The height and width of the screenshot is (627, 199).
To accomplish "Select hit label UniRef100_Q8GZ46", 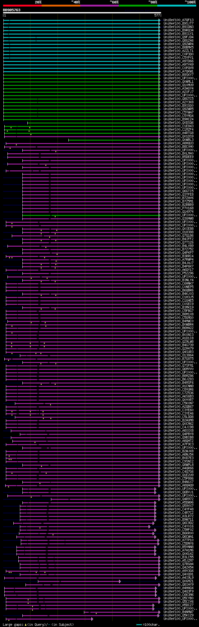I will [x=178, y=41].
